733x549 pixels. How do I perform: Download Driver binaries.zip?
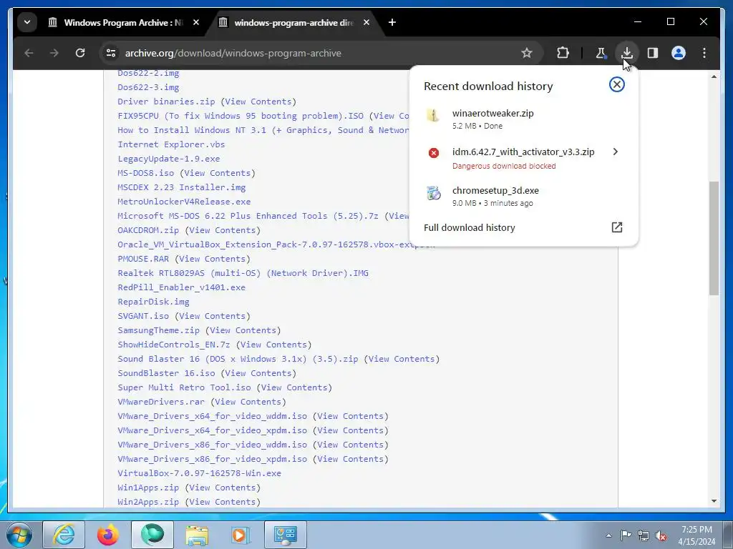coord(166,102)
